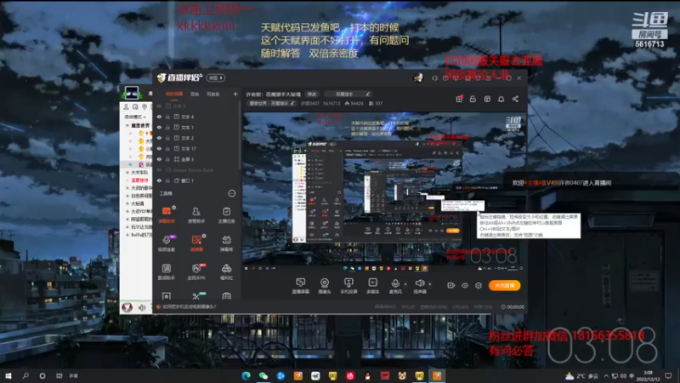The height and width of the screenshot is (383, 680).
Task: Open the 福利社 tool icon
Action: (226, 272)
